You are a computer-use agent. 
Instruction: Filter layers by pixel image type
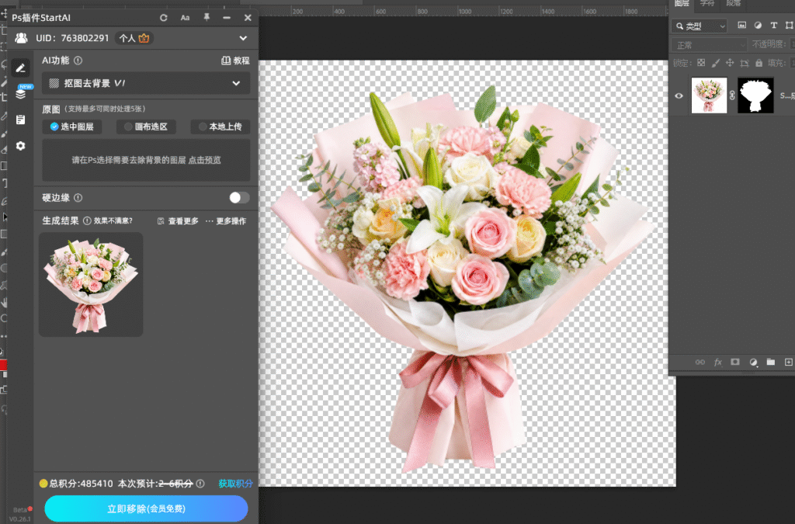tap(741, 26)
